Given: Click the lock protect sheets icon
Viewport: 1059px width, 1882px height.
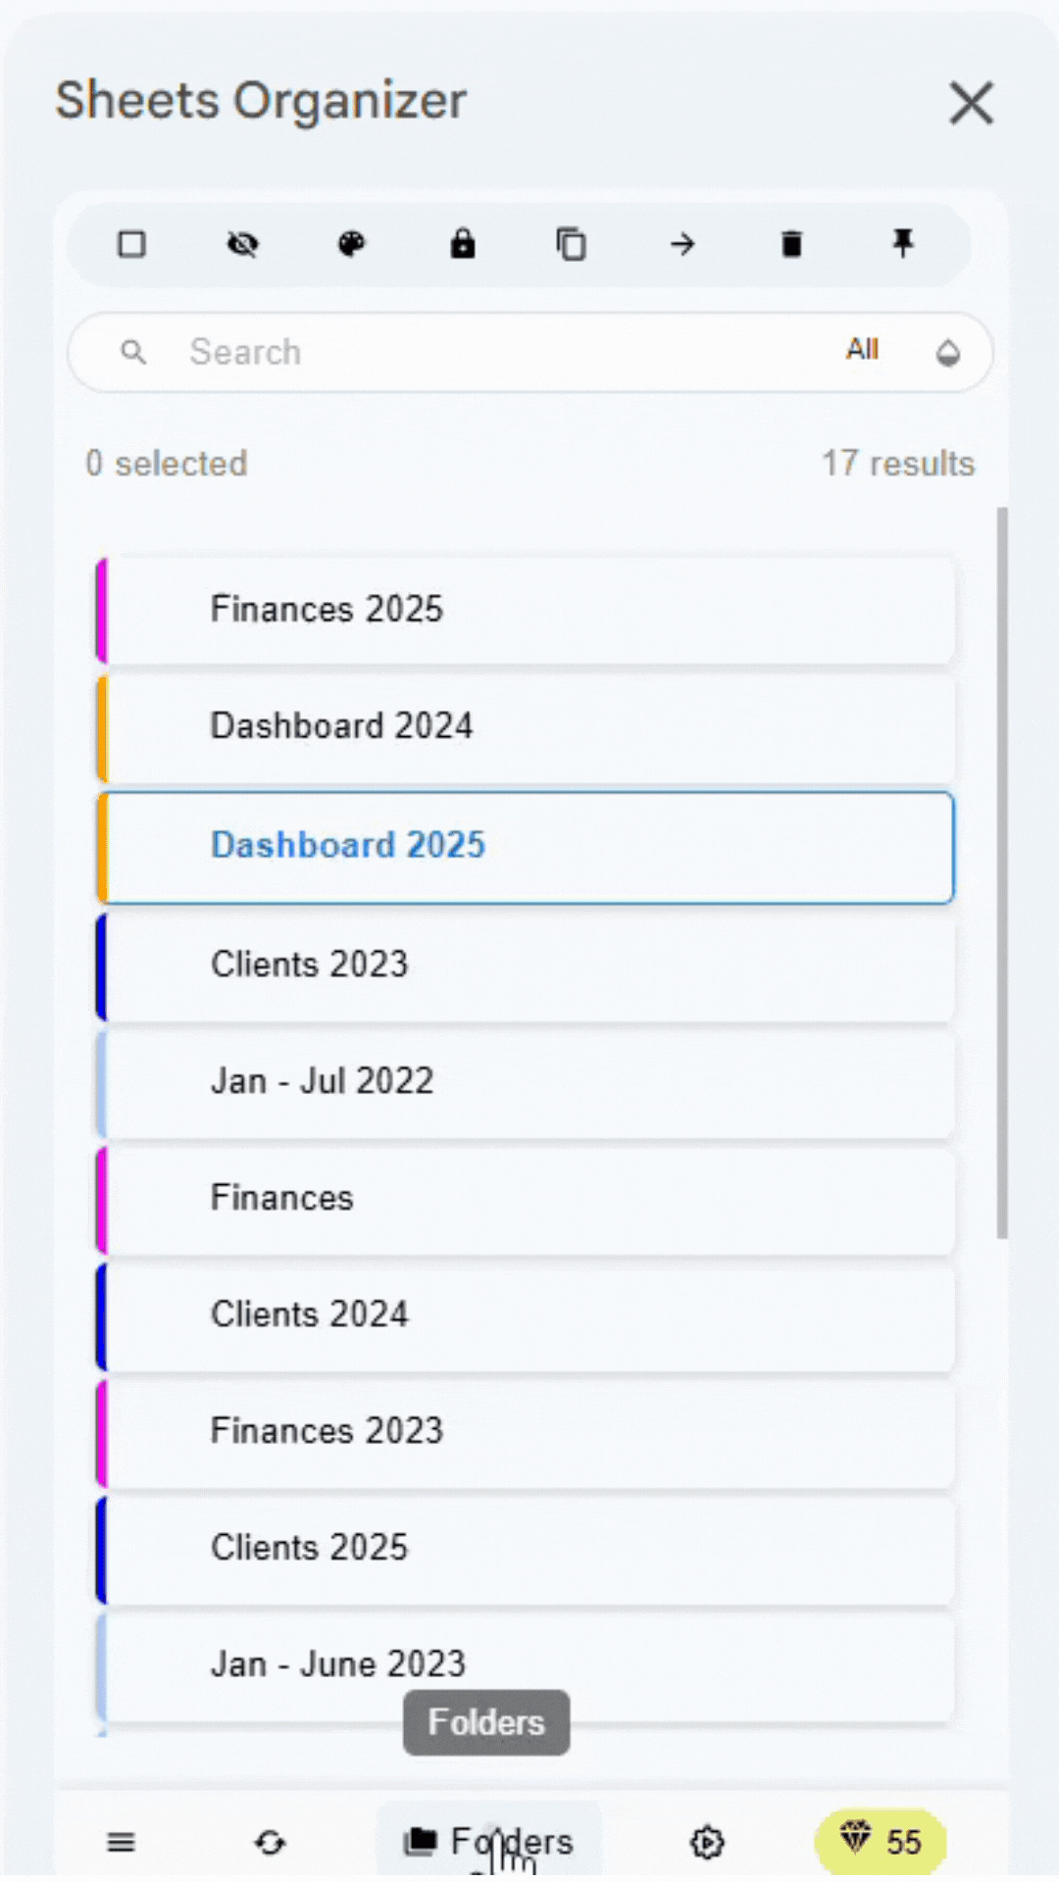Looking at the screenshot, I should [463, 244].
